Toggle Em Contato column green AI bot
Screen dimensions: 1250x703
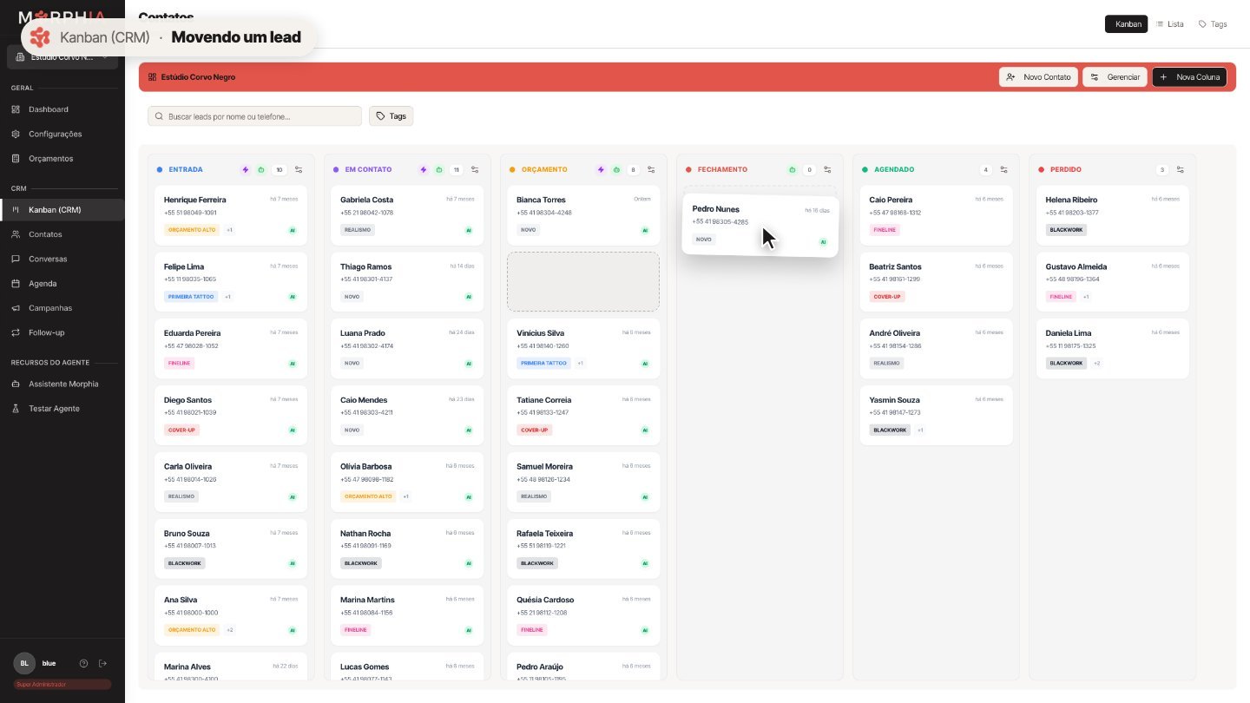(x=439, y=170)
